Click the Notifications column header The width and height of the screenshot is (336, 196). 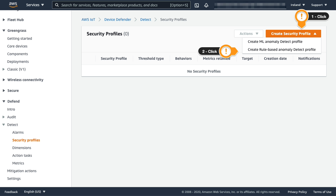click(x=309, y=58)
